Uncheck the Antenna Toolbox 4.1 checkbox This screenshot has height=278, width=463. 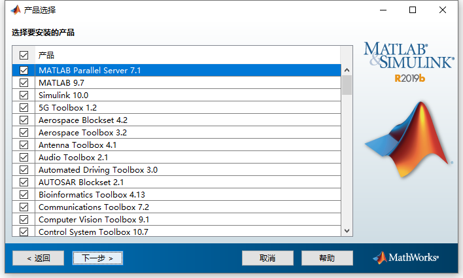point(24,145)
